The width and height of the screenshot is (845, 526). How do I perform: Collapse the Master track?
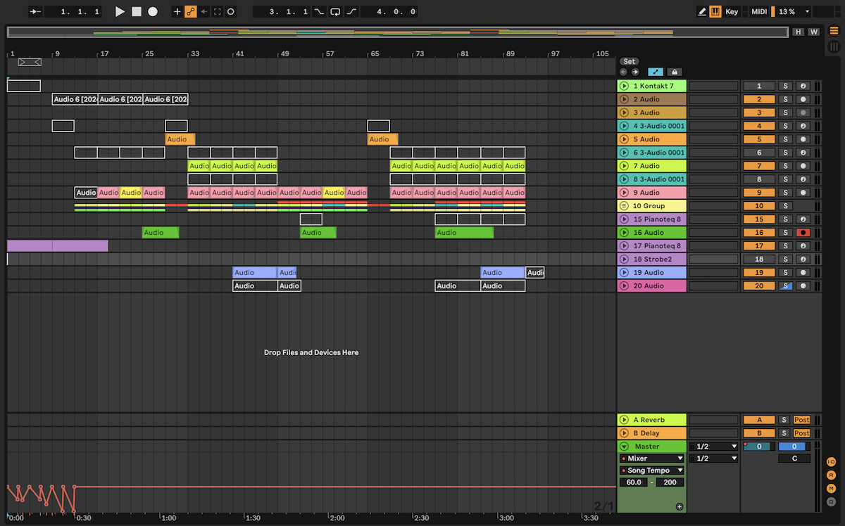coord(624,447)
